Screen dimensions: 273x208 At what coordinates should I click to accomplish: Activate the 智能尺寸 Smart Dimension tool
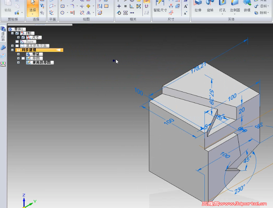[160, 5]
